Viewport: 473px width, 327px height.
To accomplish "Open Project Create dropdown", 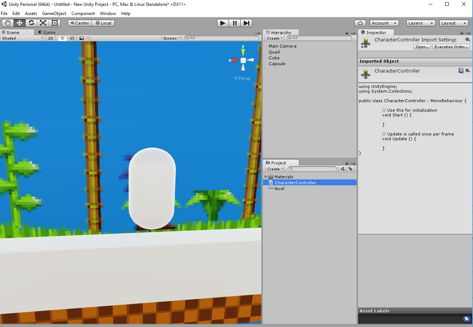I will pos(275,169).
